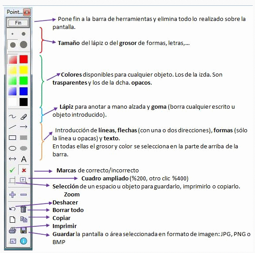Click the bold word 'Tamaño'
Screen dimensions: 255x253
69,43
